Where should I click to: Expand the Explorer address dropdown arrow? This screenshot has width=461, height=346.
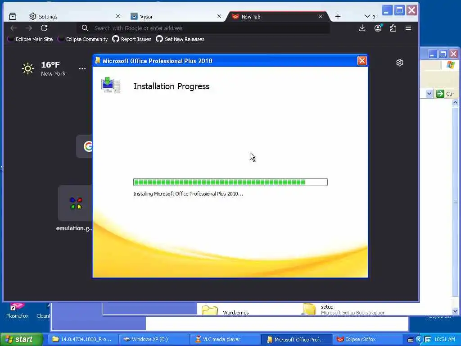point(429,94)
